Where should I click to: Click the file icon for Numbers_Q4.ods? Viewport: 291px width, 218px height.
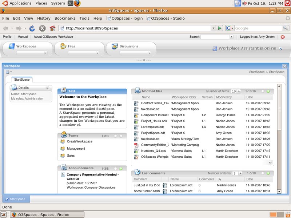(136, 151)
